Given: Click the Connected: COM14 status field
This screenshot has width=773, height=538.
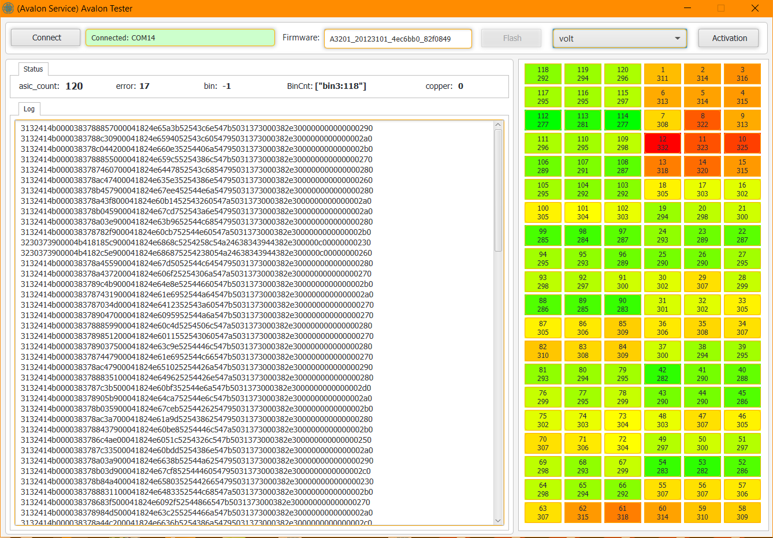Looking at the screenshot, I should pos(180,38).
